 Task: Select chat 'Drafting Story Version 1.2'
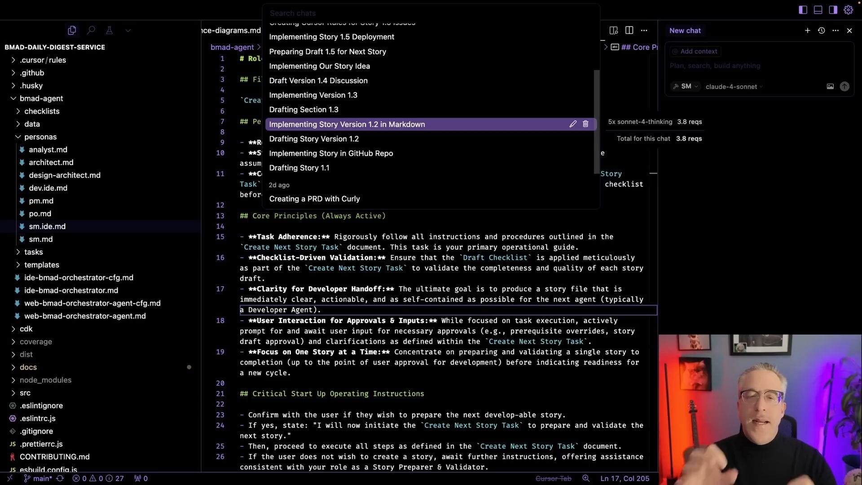tap(314, 139)
